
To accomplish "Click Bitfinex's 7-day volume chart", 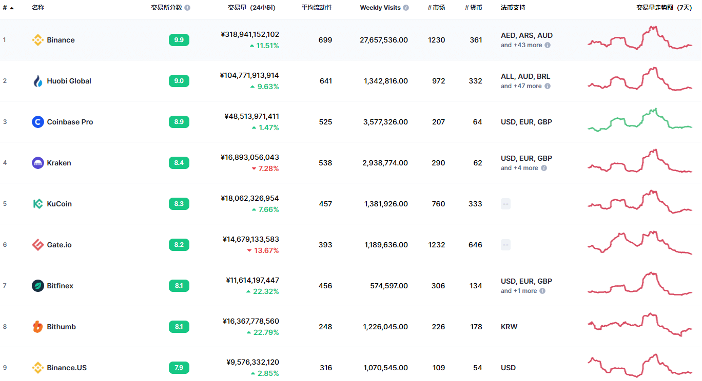I will coord(640,284).
